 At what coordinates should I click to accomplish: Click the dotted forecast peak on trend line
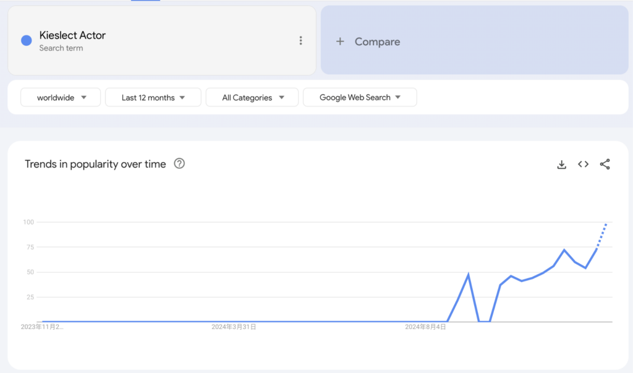606,225
